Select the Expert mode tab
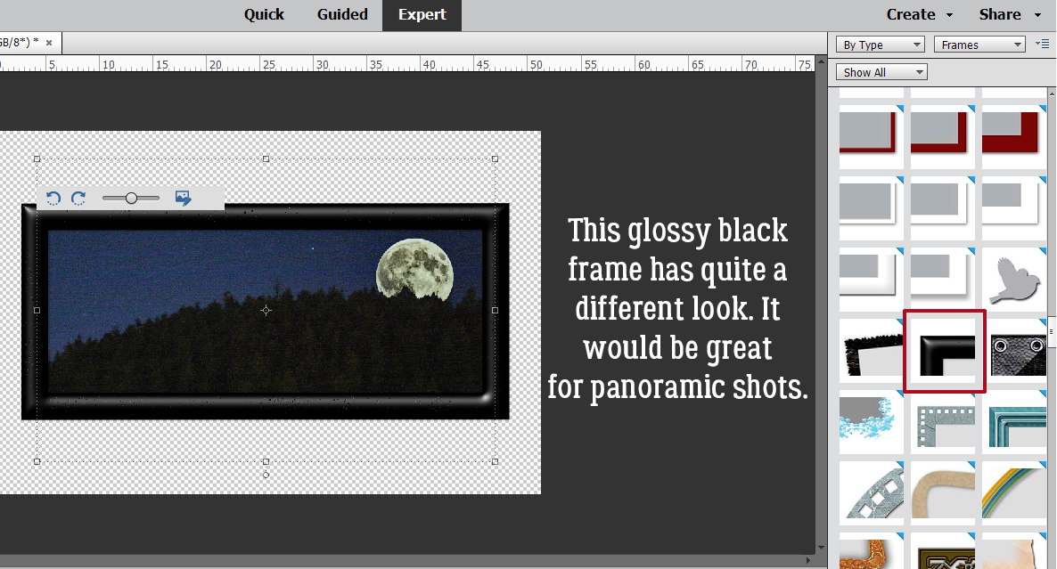Viewport: 1057px width, 569px height. tap(422, 15)
